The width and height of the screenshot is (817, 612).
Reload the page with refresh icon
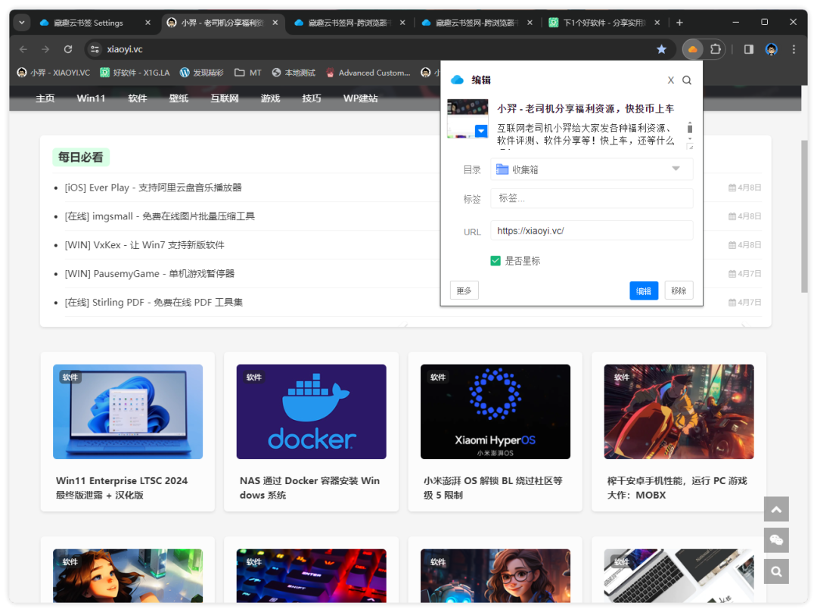(x=68, y=49)
